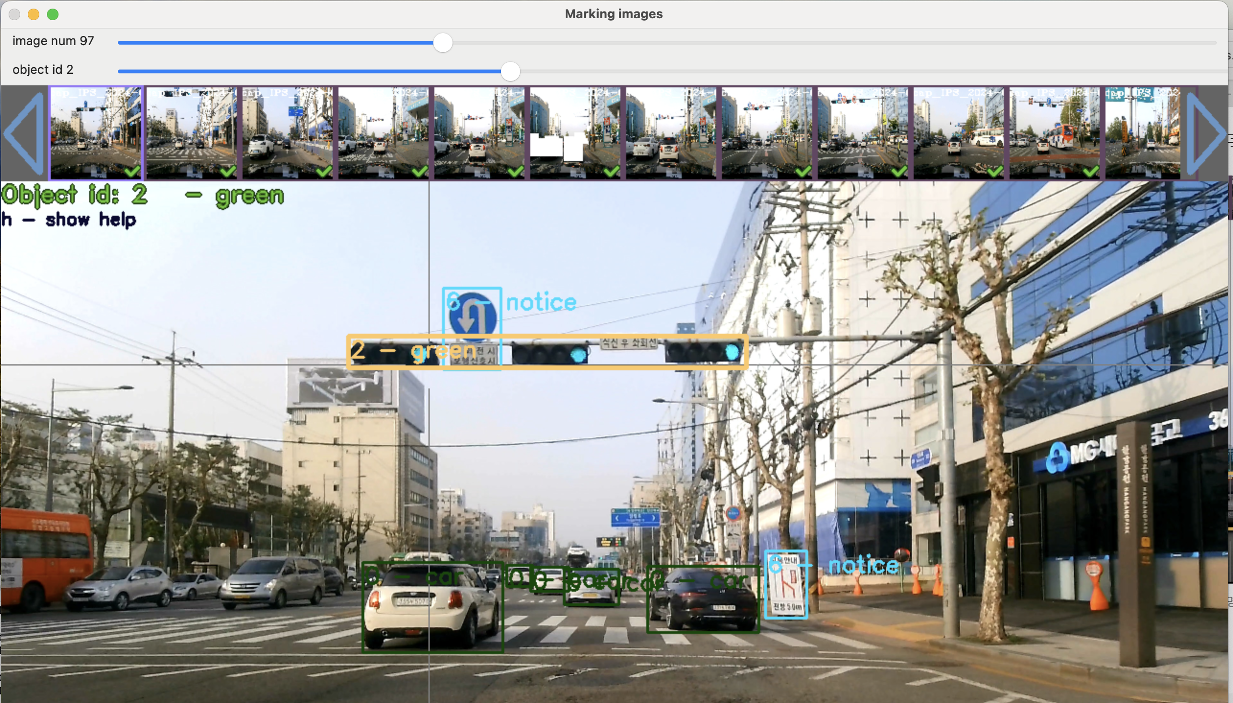Click the object id slider handle
The width and height of the screenshot is (1233, 703).
coord(510,71)
